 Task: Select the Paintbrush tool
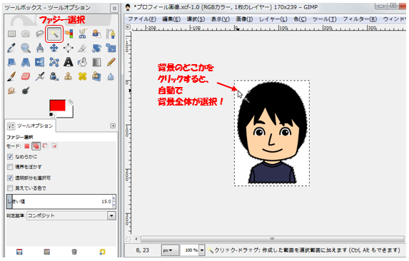(x=11, y=76)
